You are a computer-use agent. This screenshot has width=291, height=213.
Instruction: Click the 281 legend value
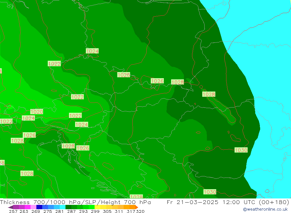(x=59, y=211)
